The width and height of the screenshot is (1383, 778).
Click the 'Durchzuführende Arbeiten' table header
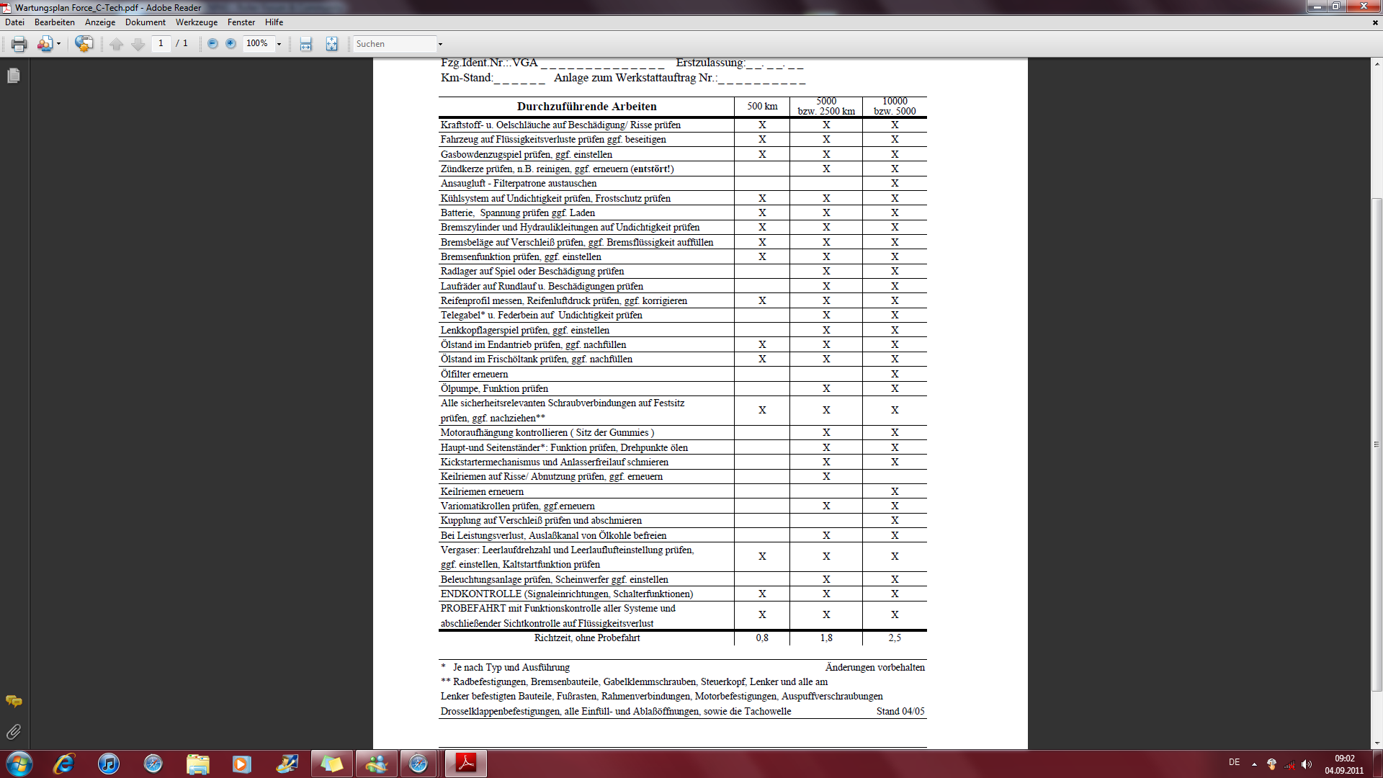pyautogui.click(x=586, y=107)
